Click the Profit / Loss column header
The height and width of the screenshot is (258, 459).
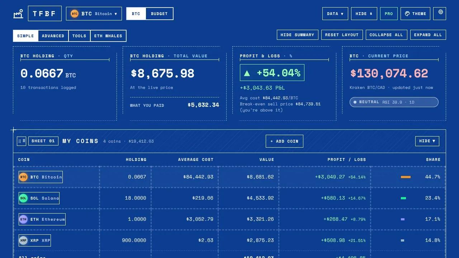coord(347,159)
